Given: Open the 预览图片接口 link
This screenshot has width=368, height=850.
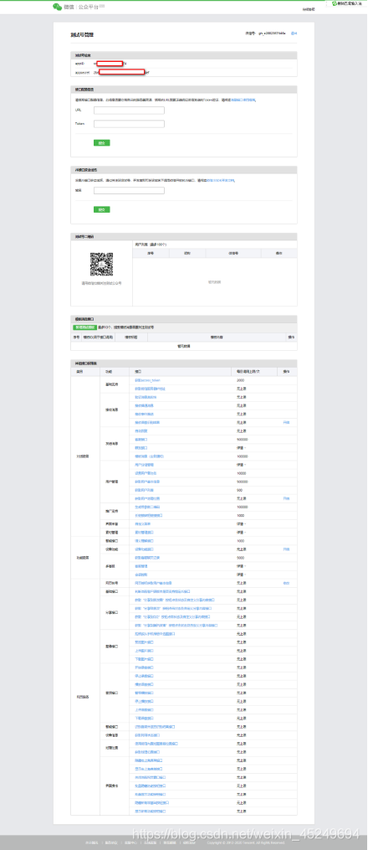Looking at the screenshot, I should point(144,641).
